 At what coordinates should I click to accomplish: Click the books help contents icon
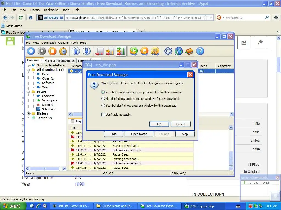click(189, 52)
